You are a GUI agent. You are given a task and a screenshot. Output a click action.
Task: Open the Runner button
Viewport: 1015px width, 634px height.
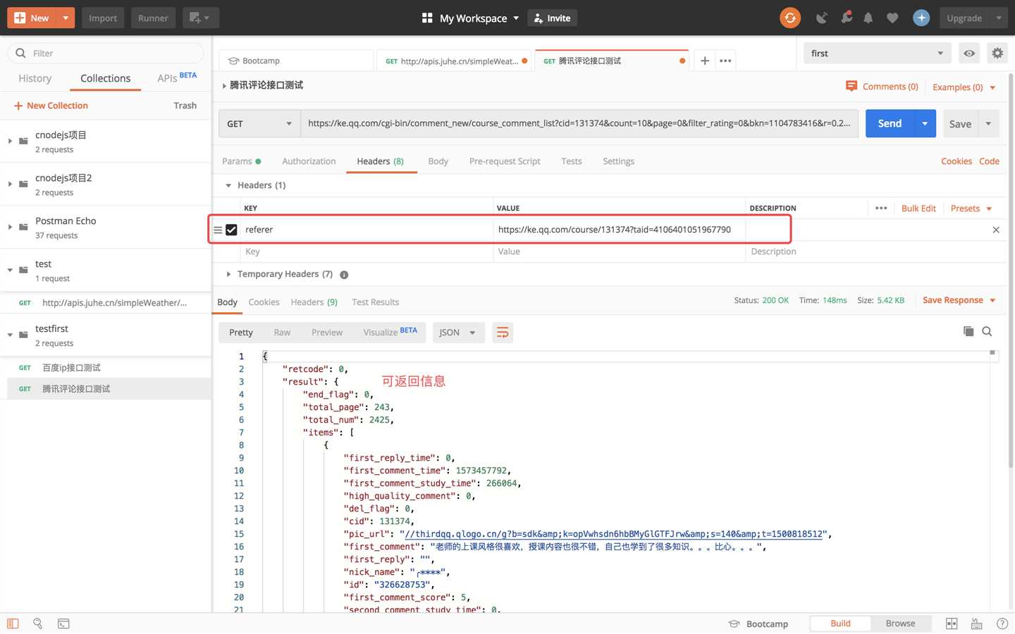coord(153,18)
